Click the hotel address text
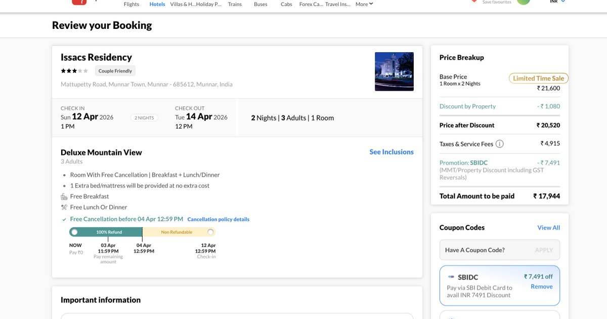This screenshot has width=607, height=319. [x=147, y=85]
